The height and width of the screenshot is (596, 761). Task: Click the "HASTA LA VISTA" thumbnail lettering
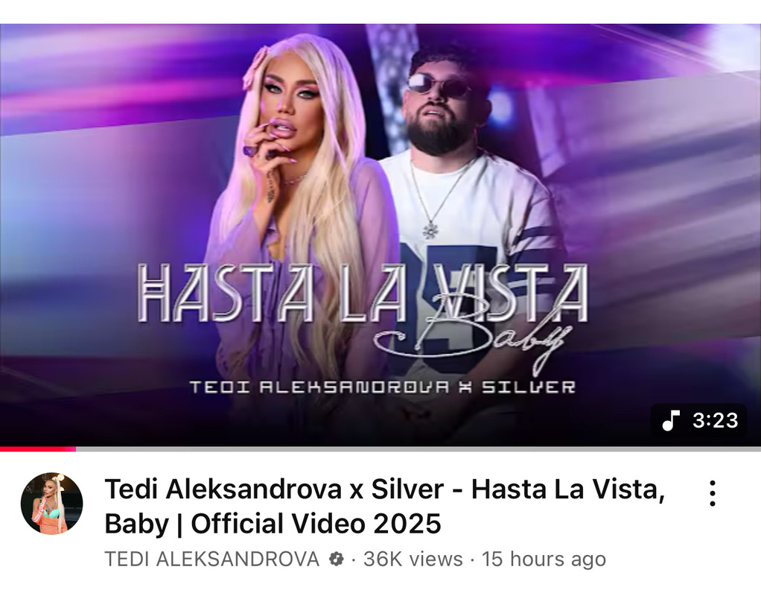click(363, 293)
